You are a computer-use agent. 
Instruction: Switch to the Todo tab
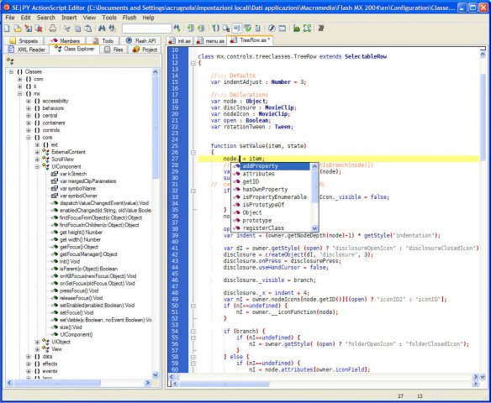(103, 41)
